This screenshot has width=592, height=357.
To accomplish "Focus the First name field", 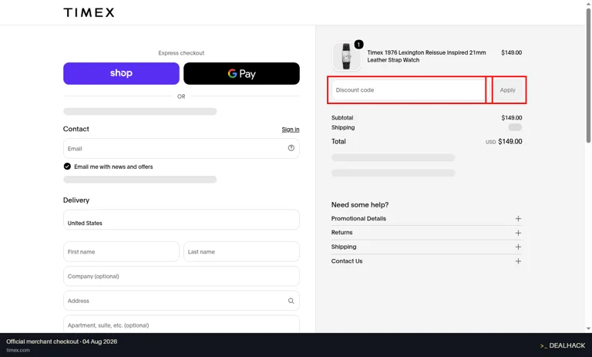I will pos(121,251).
